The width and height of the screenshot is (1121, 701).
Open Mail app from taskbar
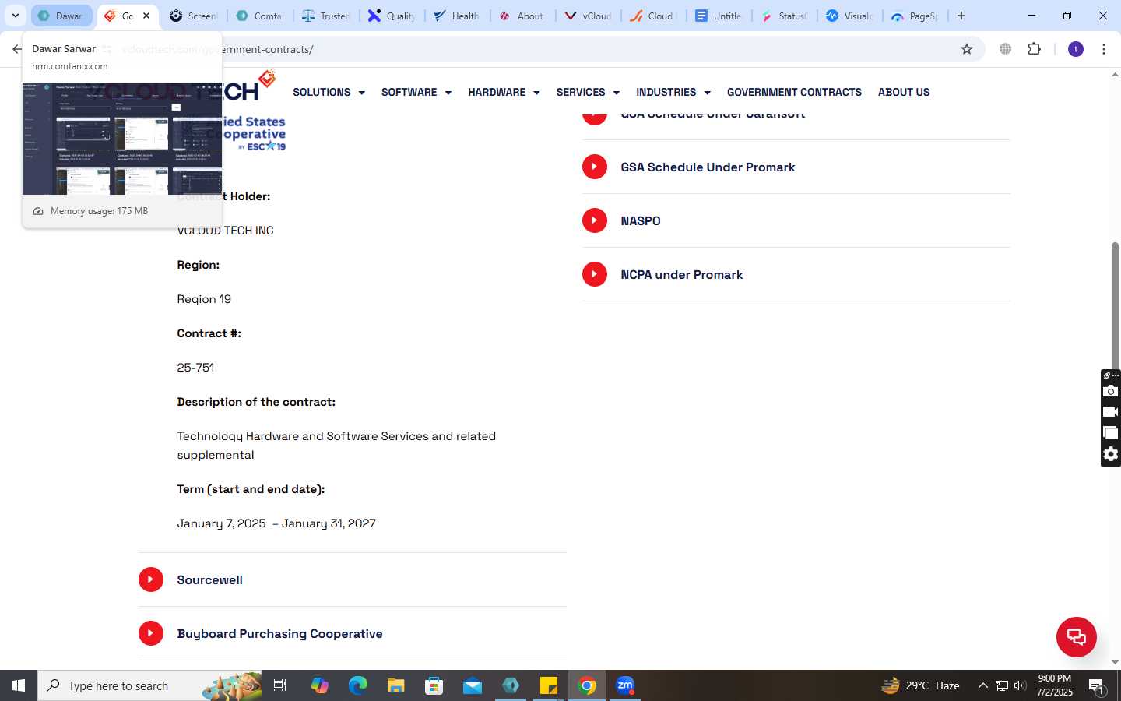tap(473, 685)
